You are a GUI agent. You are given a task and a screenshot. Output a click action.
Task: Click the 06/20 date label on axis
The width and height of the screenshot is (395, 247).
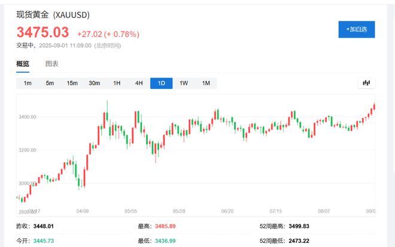point(227,211)
